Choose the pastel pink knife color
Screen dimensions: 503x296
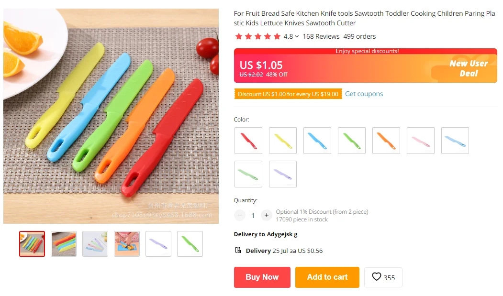421,141
